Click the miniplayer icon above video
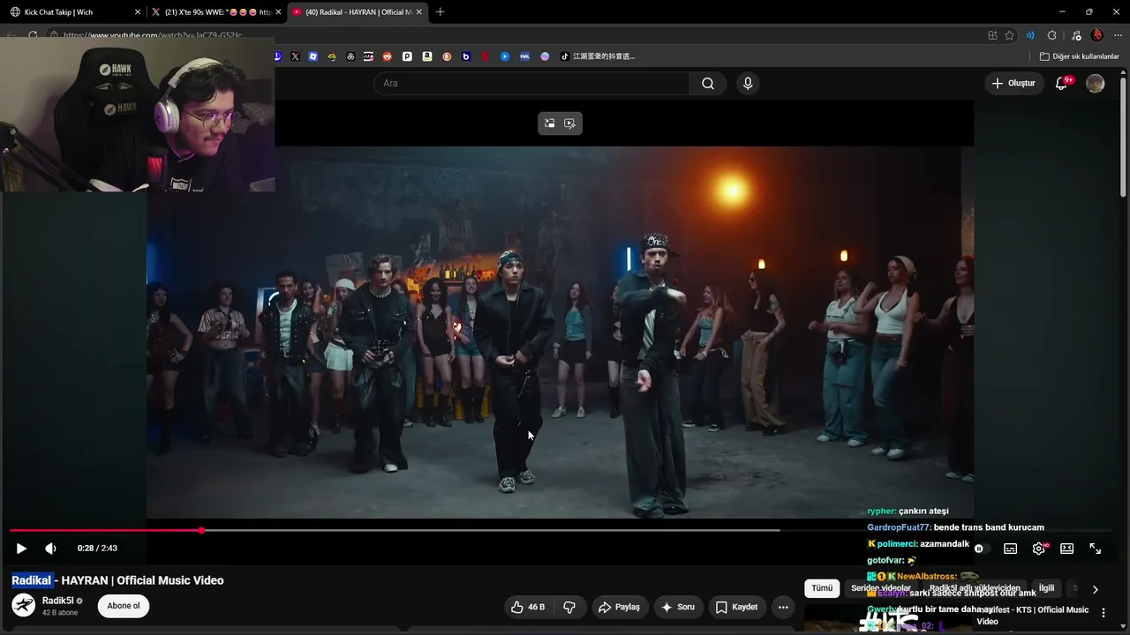The height and width of the screenshot is (635, 1130). click(549, 123)
